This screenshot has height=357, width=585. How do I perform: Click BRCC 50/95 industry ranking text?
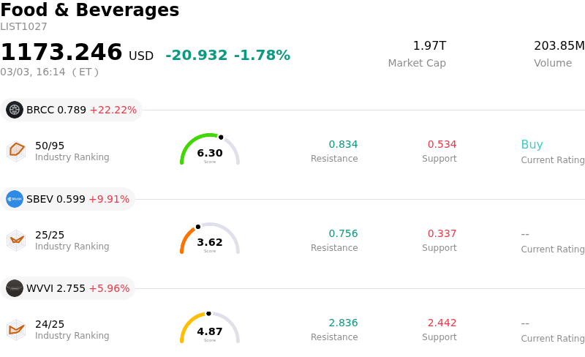(x=50, y=146)
